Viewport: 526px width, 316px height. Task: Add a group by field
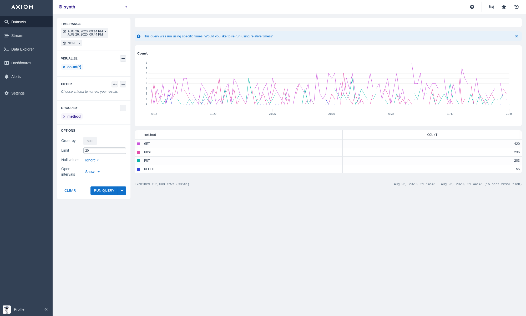123,108
